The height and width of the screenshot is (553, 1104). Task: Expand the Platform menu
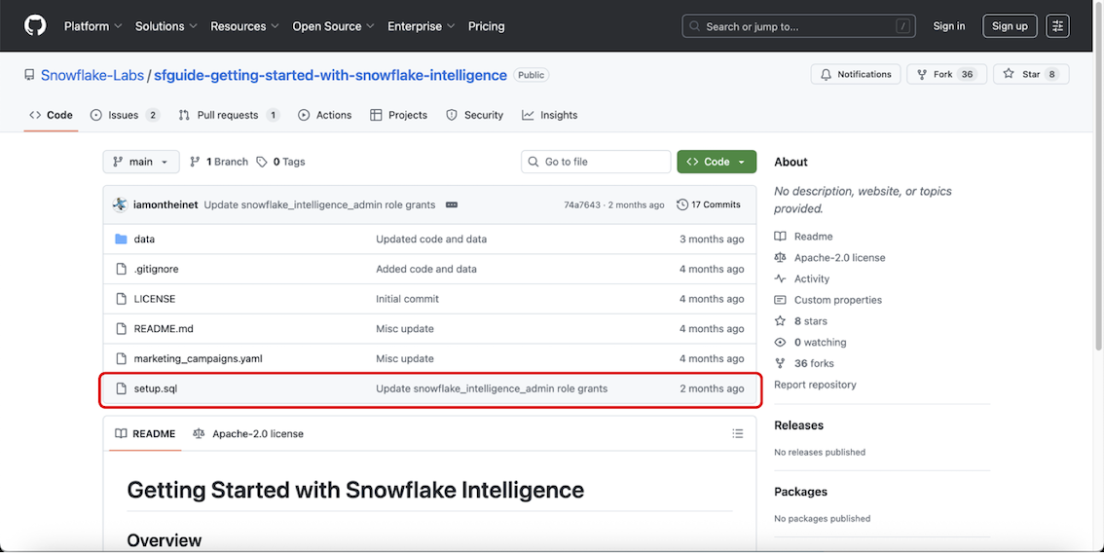92,26
